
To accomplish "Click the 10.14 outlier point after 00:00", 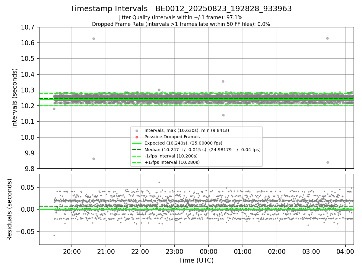I will [x=223, y=115].
